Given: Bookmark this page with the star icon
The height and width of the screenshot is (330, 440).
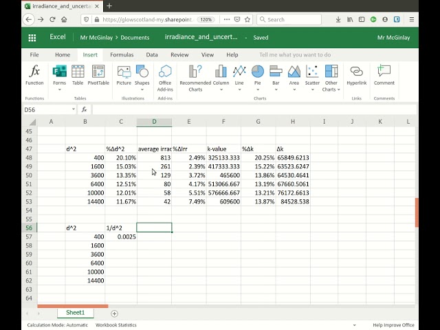Looking at the screenshot, I should (x=247, y=20).
